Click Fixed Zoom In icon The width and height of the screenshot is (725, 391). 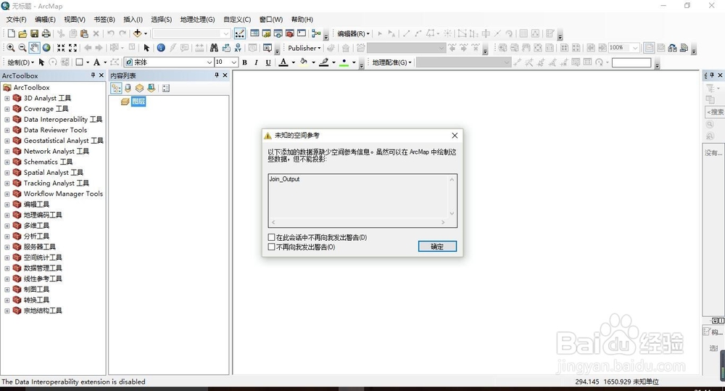[x=61, y=48]
